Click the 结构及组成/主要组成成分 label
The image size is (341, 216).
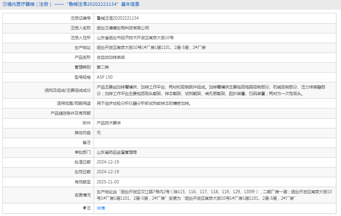(x=67, y=90)
